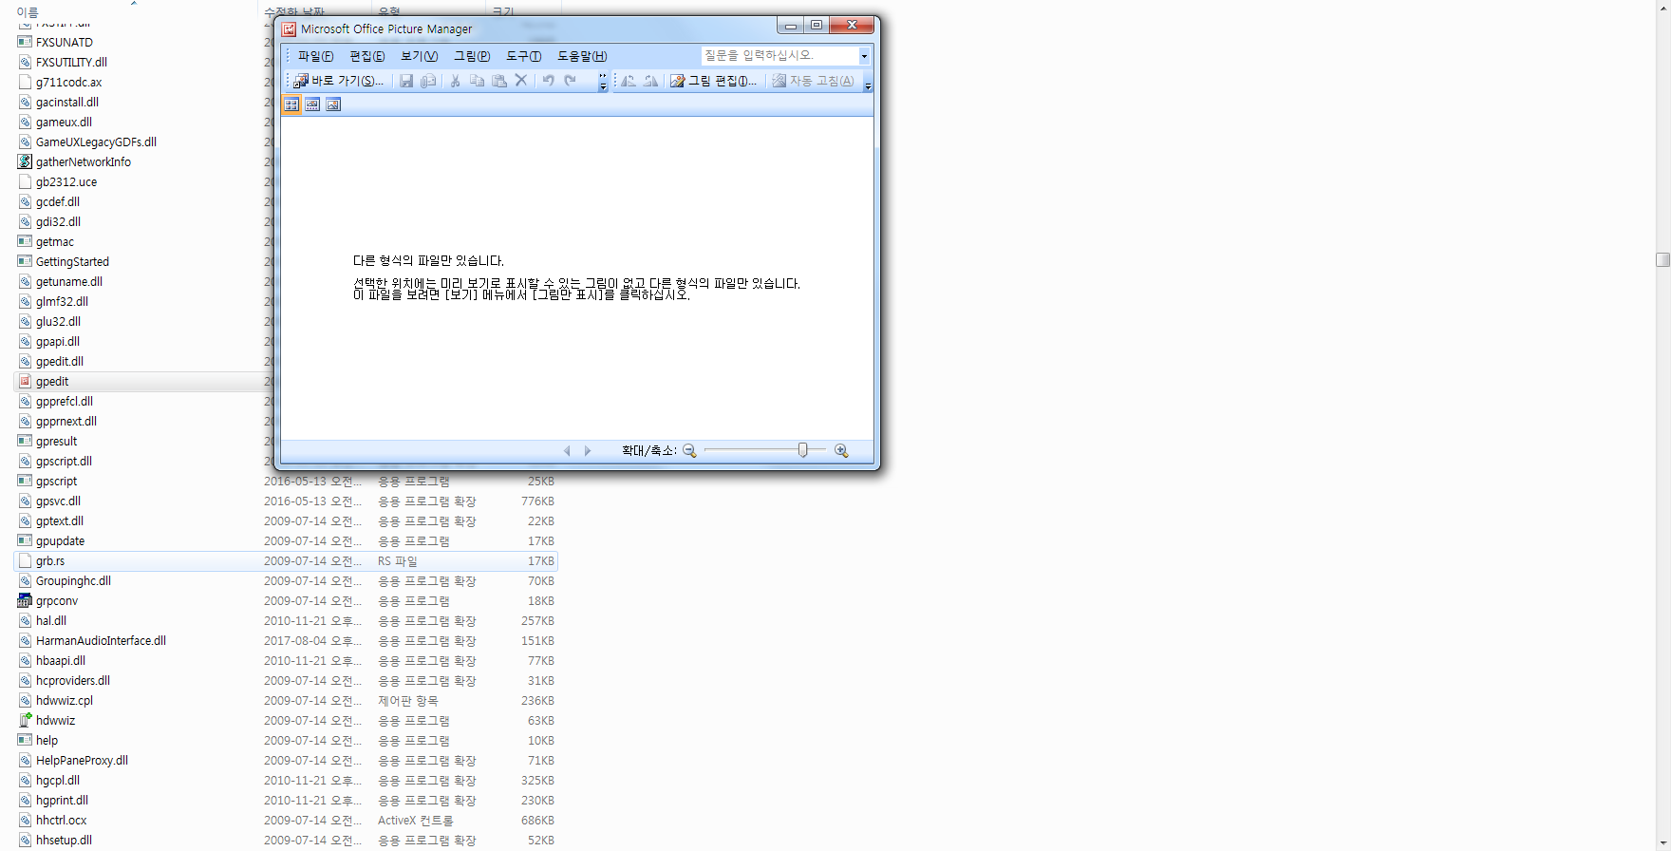This screenshot has width=1671, height=851.
Task: Select HelpPaneProxy.dll in the file list
Action: [82, 761]
